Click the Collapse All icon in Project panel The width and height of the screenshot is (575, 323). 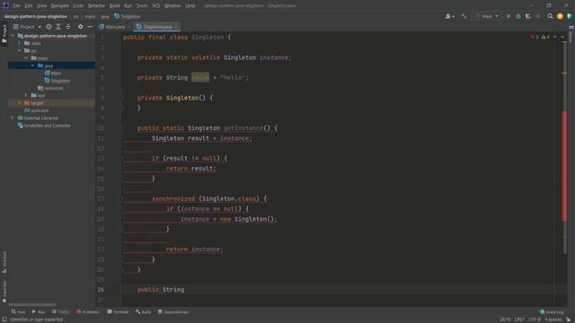tap(68, 27)
